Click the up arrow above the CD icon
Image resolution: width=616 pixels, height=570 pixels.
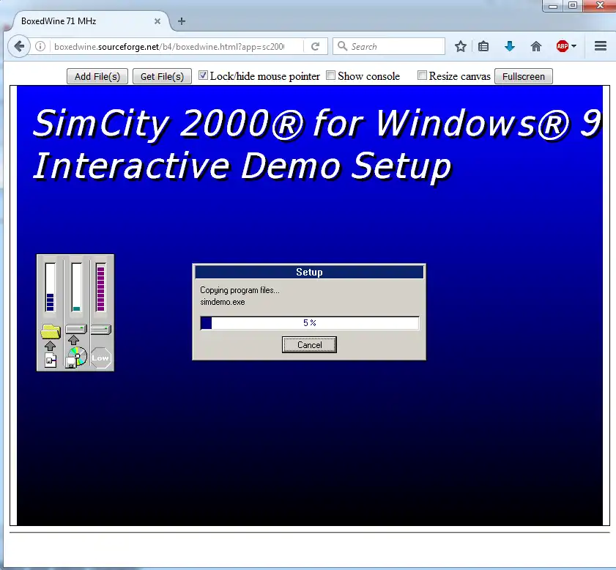click(x=73, y=340)
